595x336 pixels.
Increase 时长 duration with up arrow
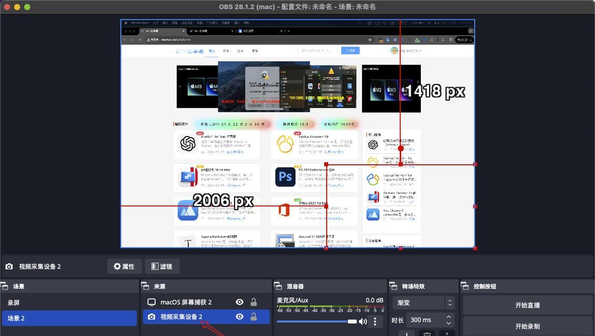[x=449, y=316]
